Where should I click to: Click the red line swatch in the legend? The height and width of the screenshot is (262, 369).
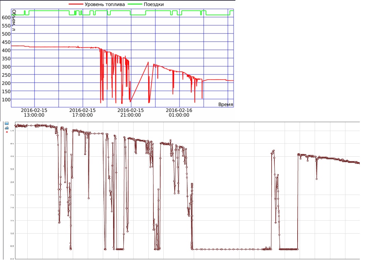coord(76,4)
